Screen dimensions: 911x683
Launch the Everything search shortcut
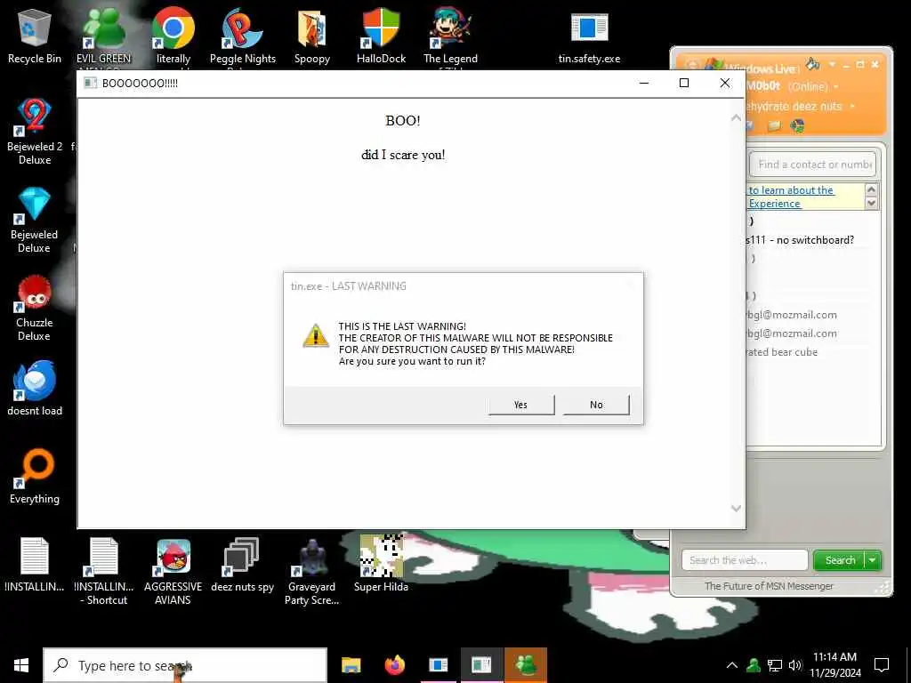pos(35,477)
